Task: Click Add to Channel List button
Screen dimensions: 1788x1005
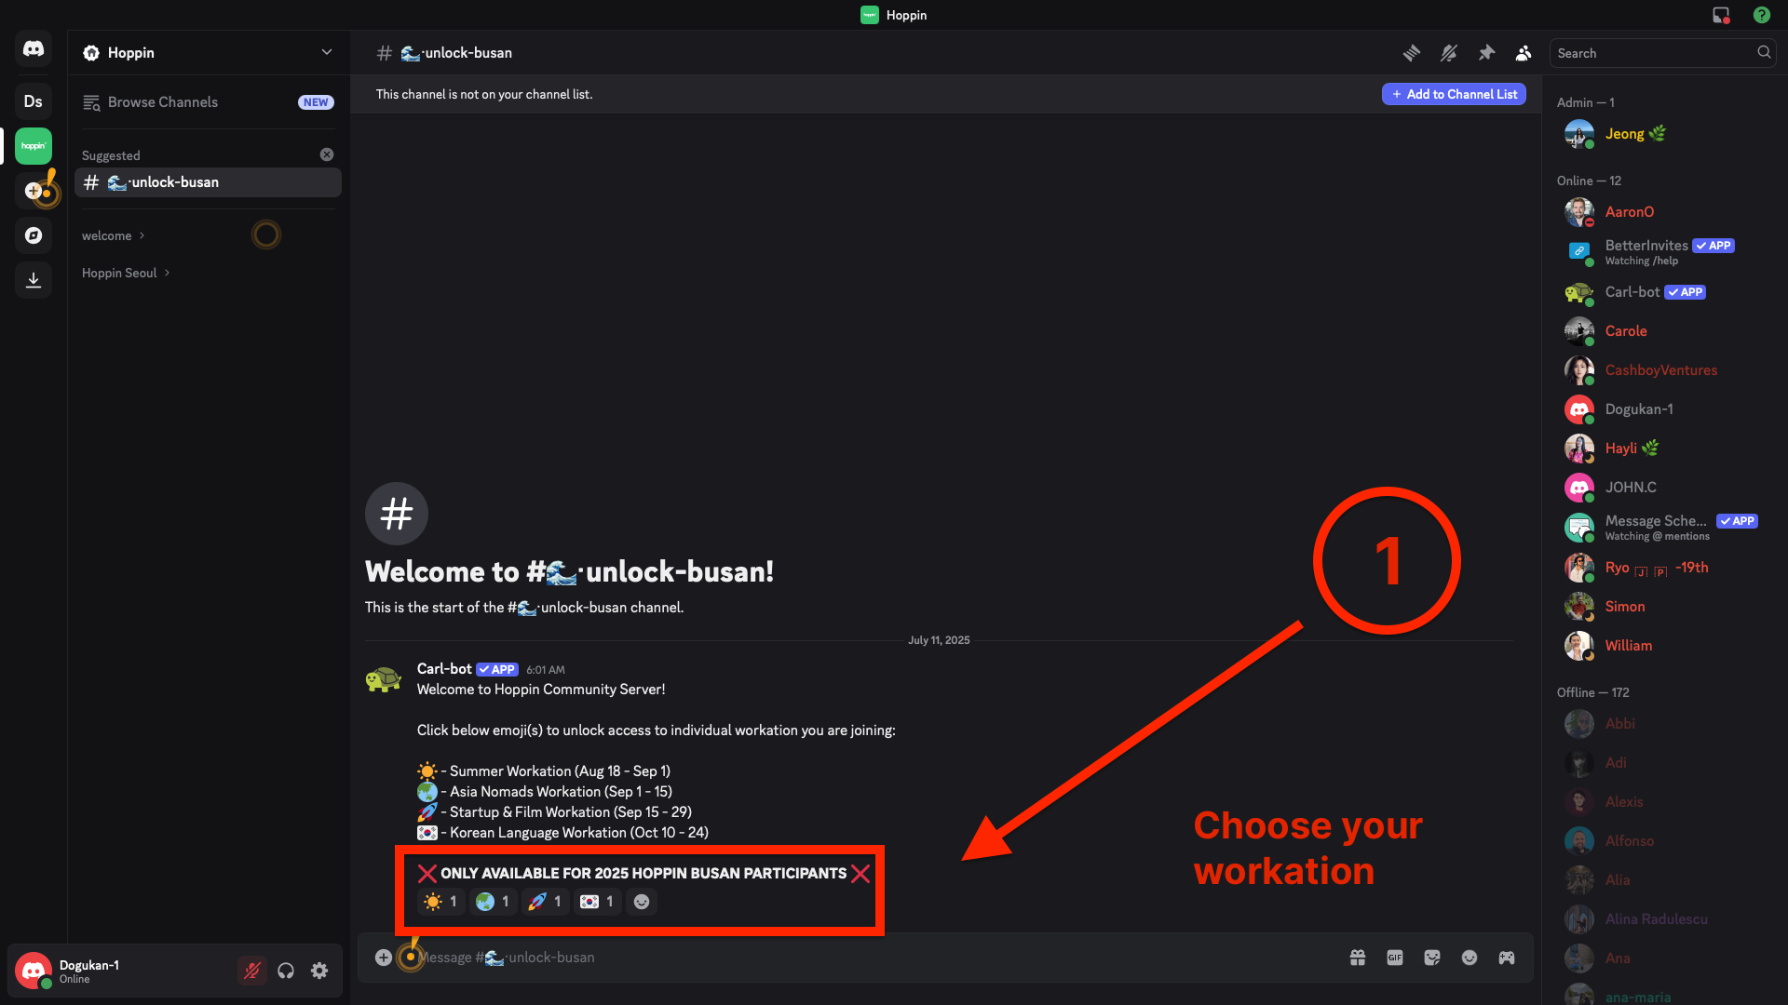Action: (1454, 94)
